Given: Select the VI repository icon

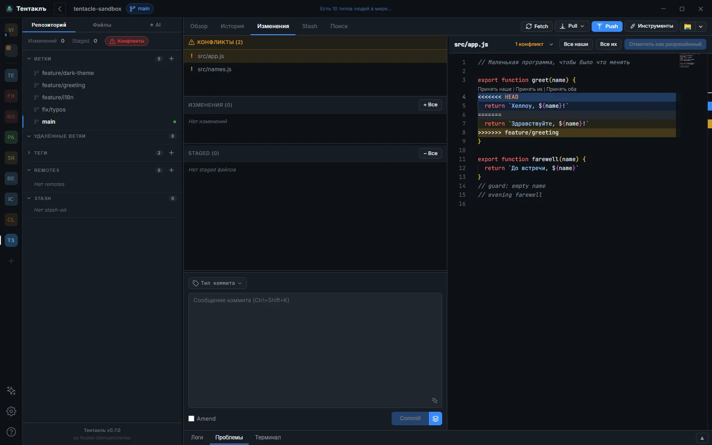Looking at the screenshot, I should pyautogui.click(x=11, y=30).
